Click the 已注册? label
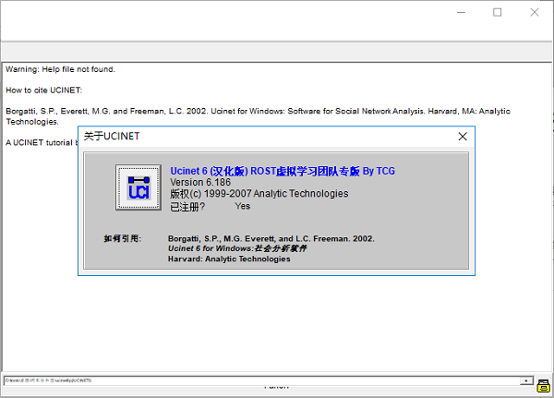Viewport: 554px width, 398px height. click(187, 207)
